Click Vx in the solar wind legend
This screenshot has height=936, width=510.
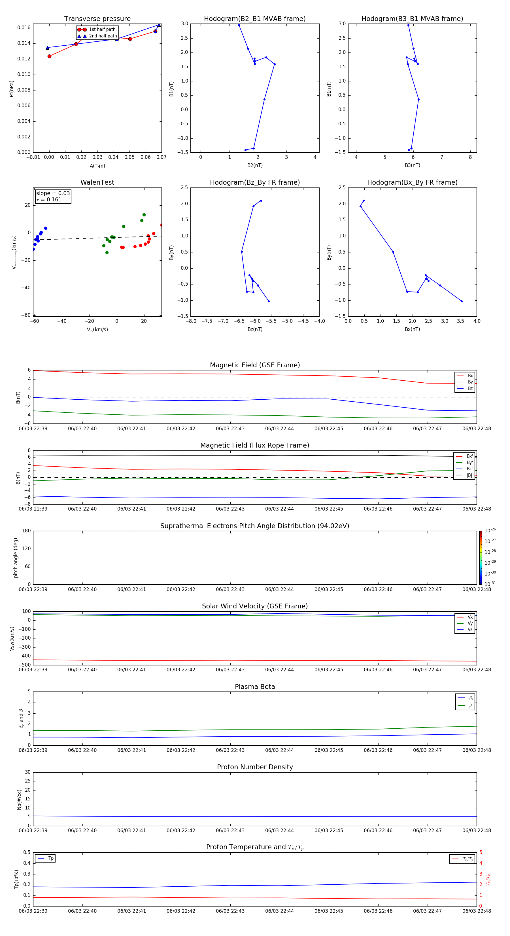pos(465,617)
